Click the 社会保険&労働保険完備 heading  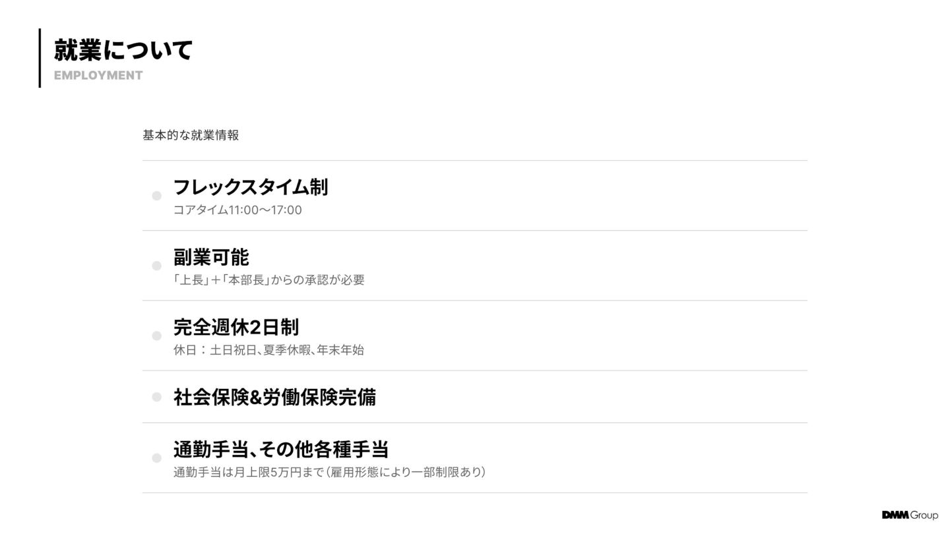274,397
